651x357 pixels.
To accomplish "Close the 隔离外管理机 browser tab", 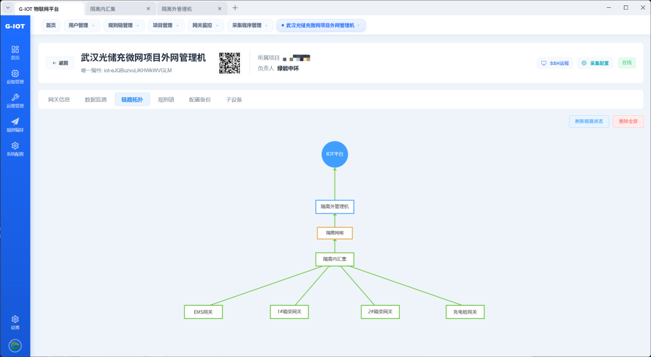I will (x=219, y=8).
